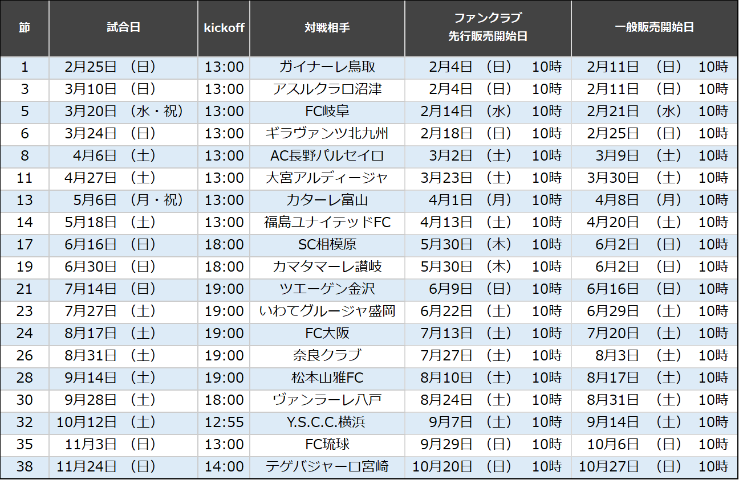
Task: Click the 12:55 kickoff time
Action: pyautogui.click(x=224, y=422)
